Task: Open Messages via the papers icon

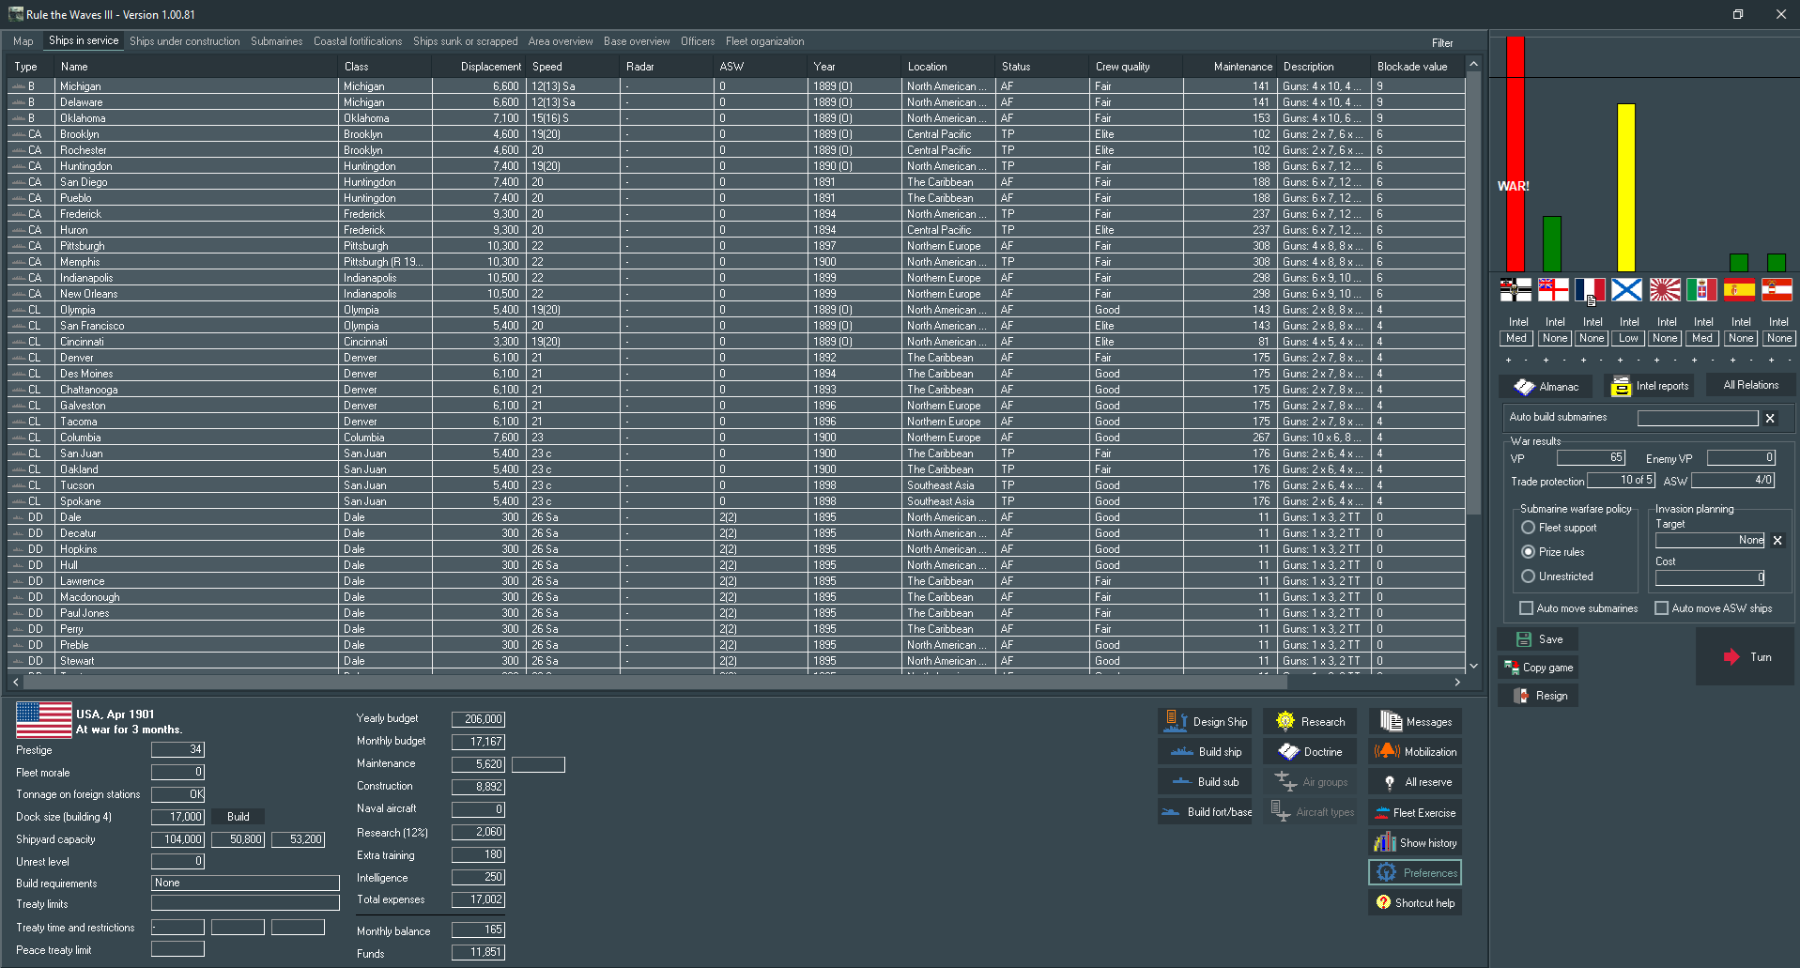Action: click(x=1391, y=721)
